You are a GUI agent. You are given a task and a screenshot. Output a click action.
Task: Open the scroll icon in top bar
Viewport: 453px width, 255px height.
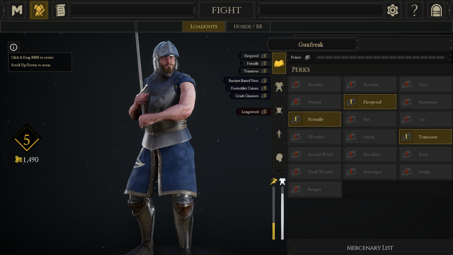point(60,10)
